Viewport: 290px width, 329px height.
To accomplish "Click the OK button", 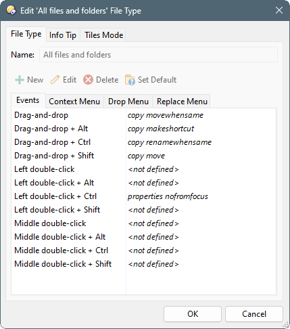I will point(193,314).
